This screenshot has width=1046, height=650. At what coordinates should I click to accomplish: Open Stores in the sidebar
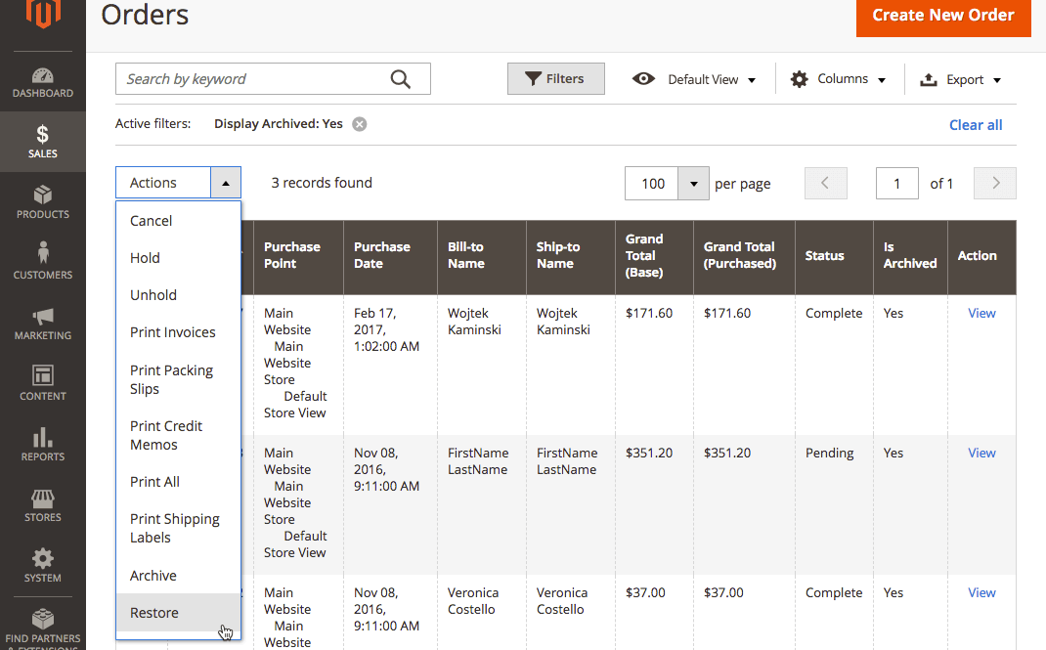coord(42,505)
